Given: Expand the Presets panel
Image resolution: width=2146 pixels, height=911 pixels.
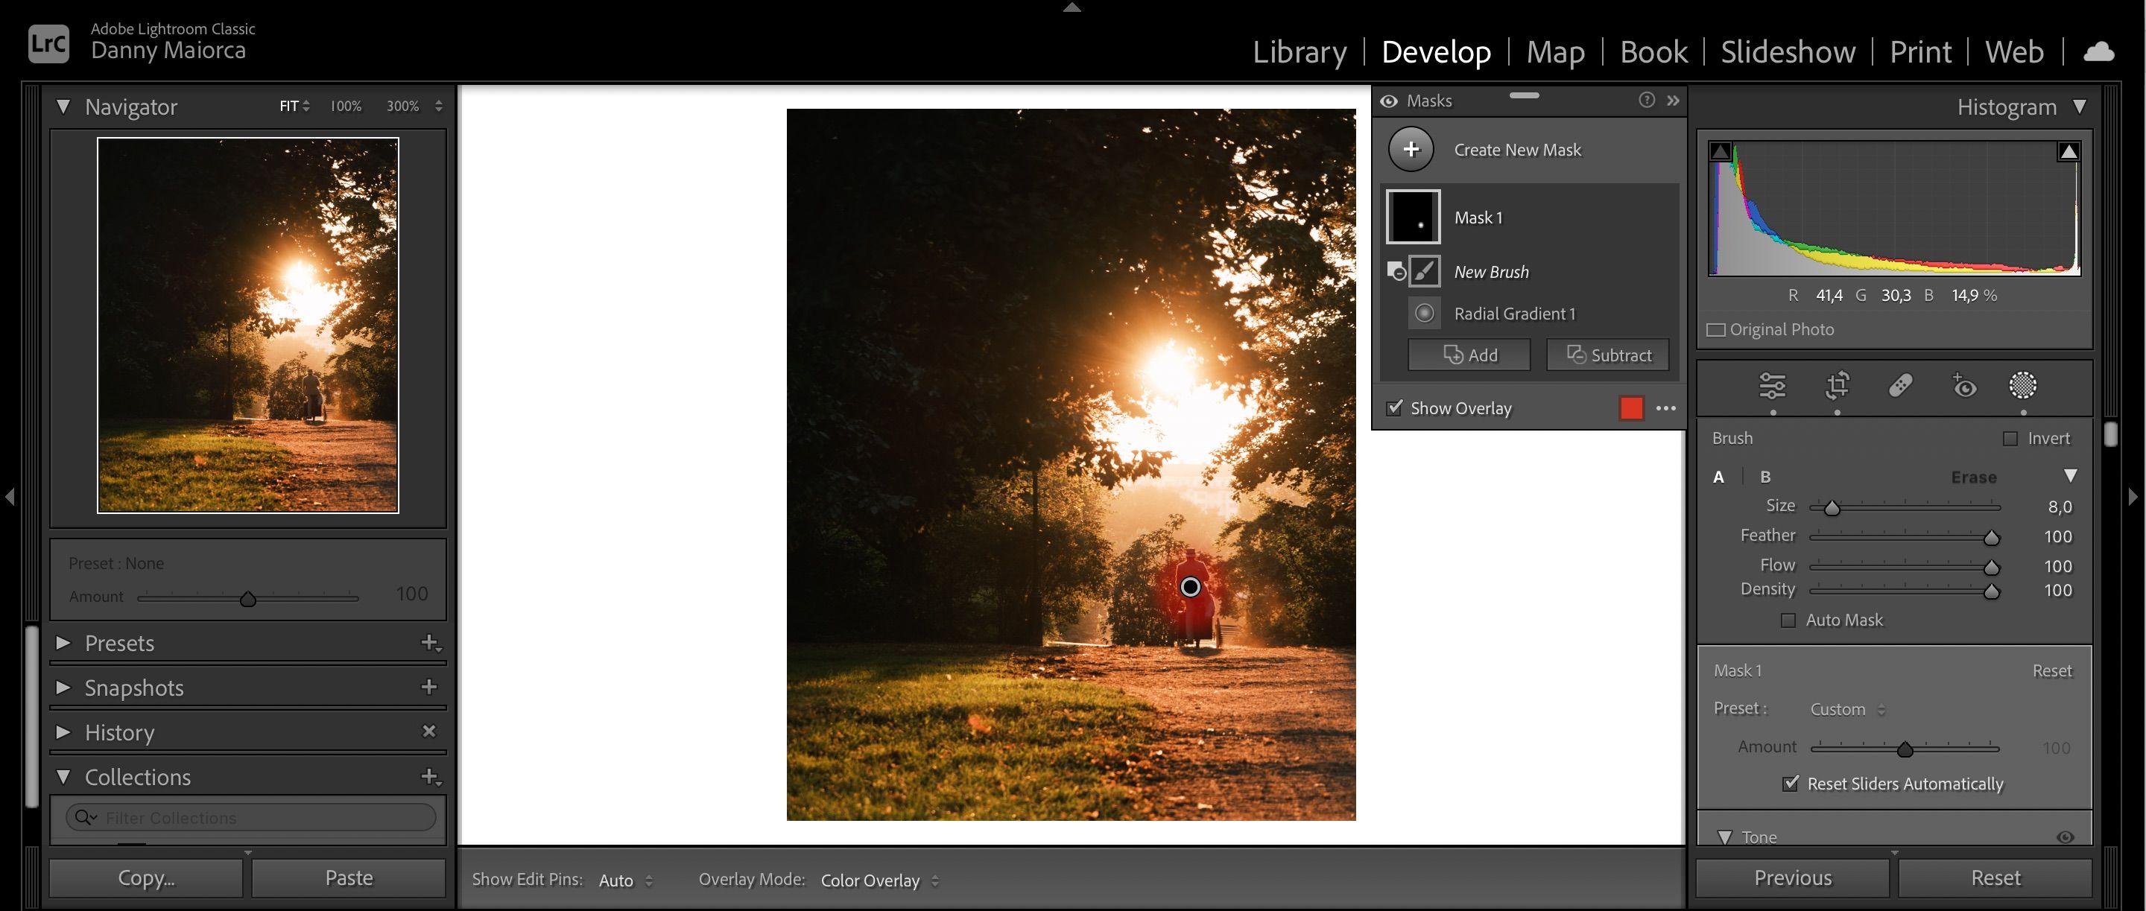Looking at the screenshot, I should point(63,643).
